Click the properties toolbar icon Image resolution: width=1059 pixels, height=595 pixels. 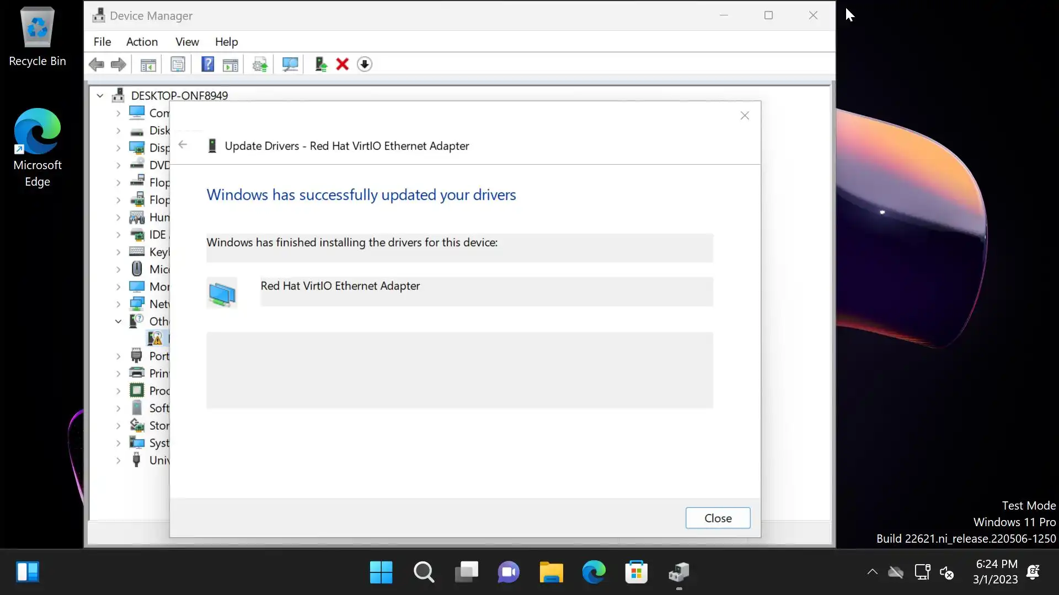click(178, 64)
